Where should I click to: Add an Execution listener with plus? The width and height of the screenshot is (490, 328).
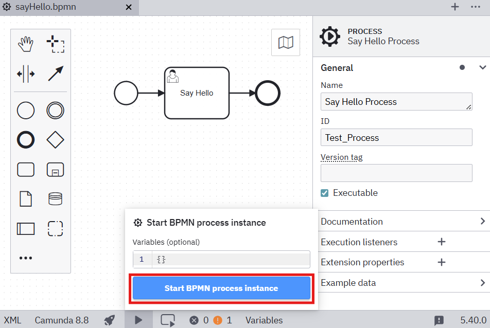(441, 242)
